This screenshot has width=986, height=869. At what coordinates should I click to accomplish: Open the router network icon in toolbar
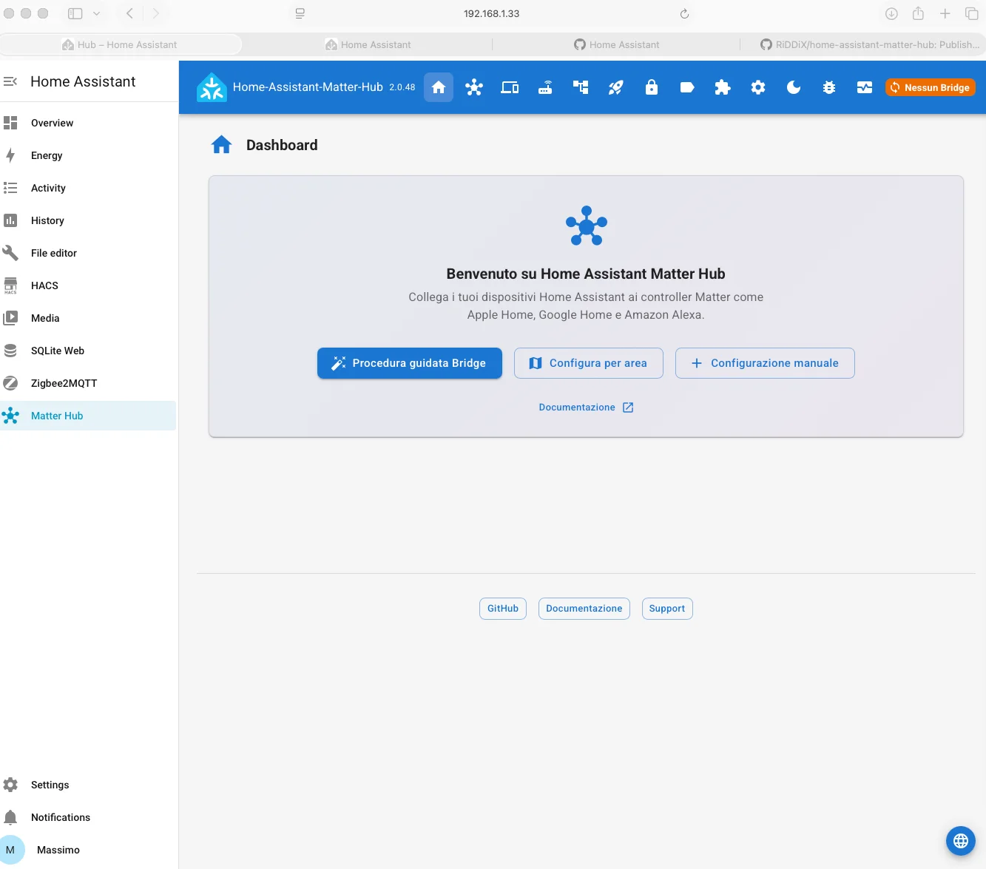(x=545, y=87)
